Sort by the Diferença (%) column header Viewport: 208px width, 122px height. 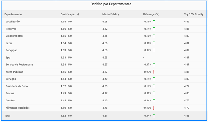tap(151, 14)
